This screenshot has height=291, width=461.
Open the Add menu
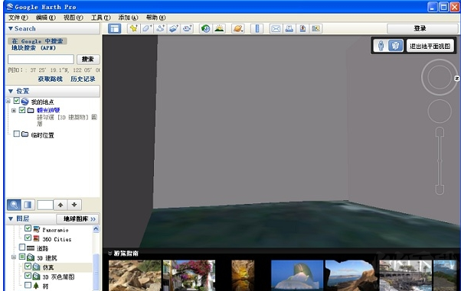coord(128,18)
